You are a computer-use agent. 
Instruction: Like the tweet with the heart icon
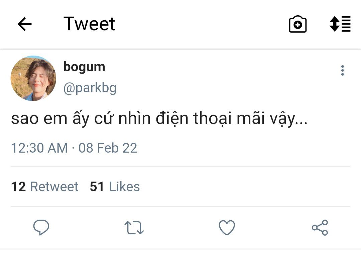227,228
